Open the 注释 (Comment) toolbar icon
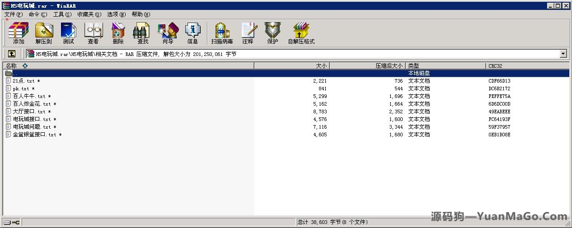Viewport: 572px width, 228px height. point(248,33)
